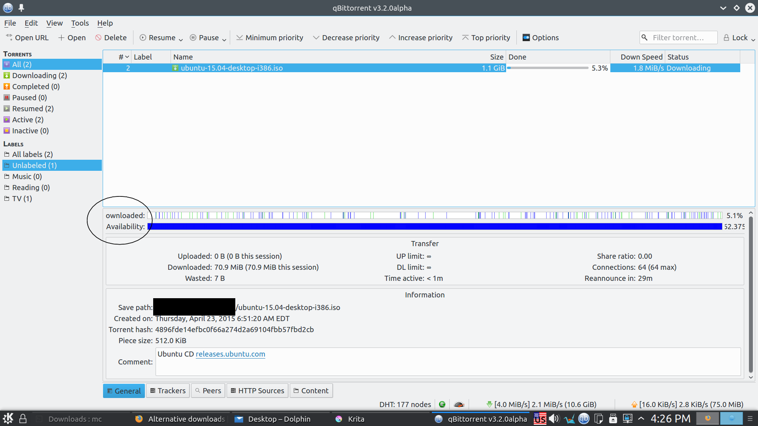Click the downloaded pieces bar
Viewport: 758px width, 426px height.
point(435,215)
